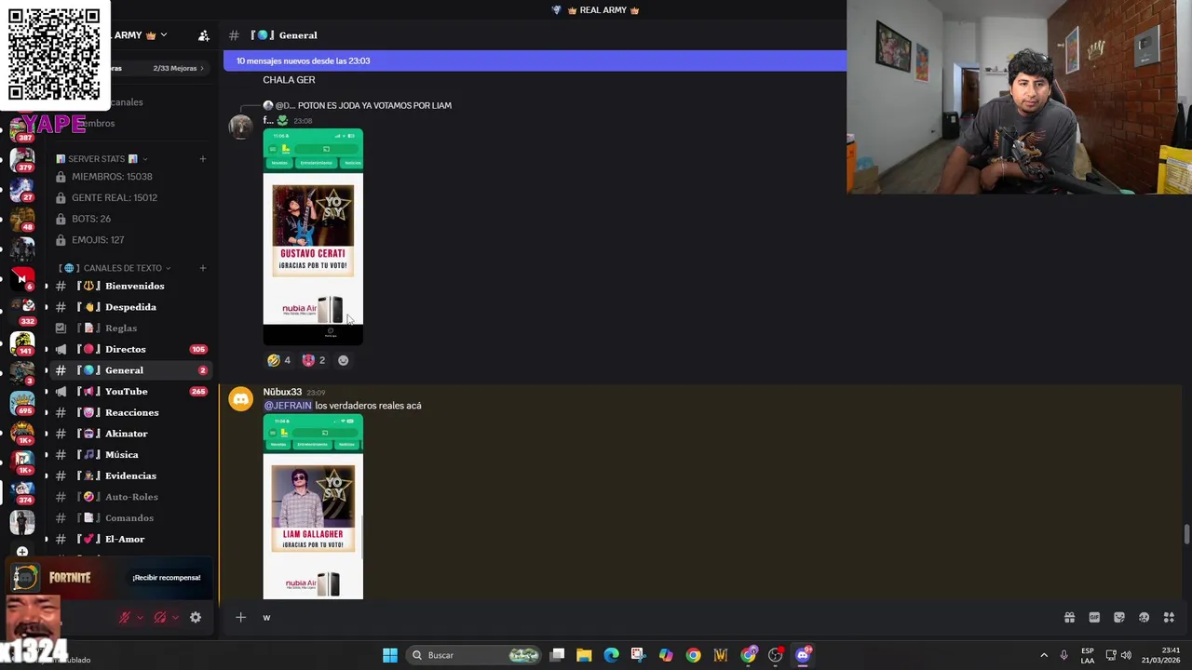Screen dimensions: 1192x670
Task: Open File Explorer from the taskbar
Action: 584,655
